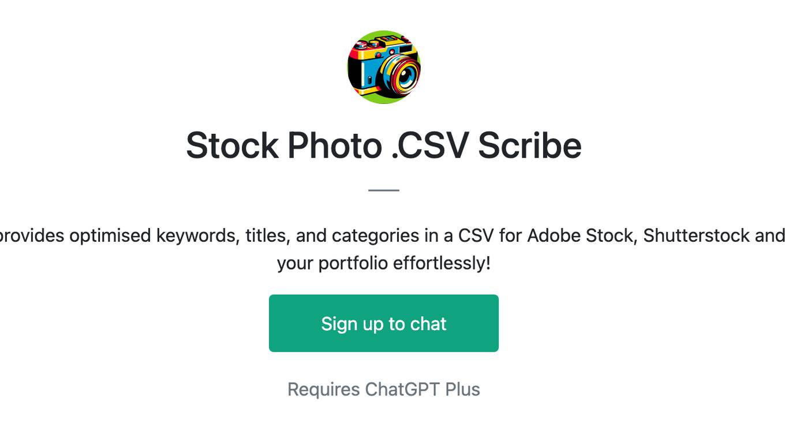This screenshot has height=441, width=785.
Task: Click the word ChatGPT below the button
Action: (403, 389)
